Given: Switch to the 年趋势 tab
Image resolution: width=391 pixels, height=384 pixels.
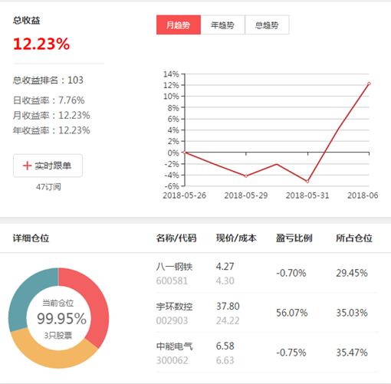Looking at the screenshot, I should tap(223, 25).
